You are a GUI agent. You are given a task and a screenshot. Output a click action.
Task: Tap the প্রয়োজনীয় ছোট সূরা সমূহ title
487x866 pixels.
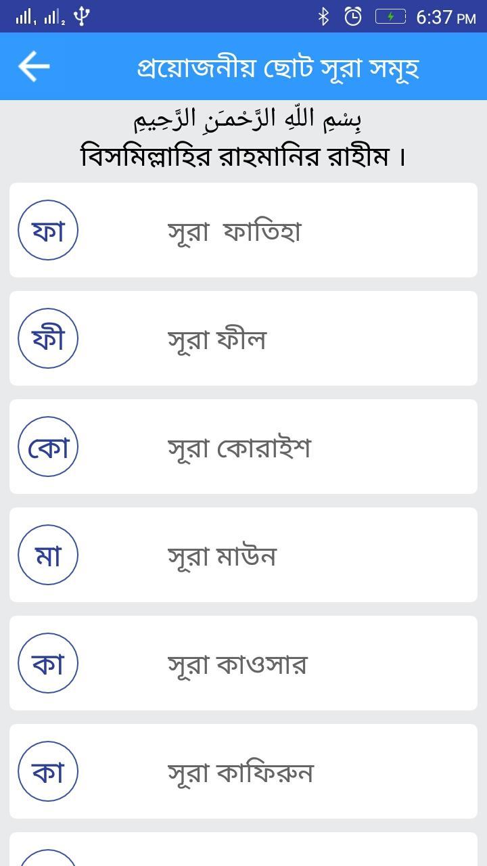278,67
